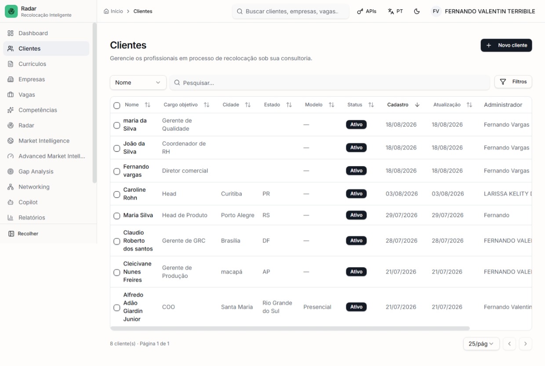Sort by Atualização column arrows
The width and height of the screenshot is (545, 366).
pyautogui.click(x=469, y=105)
